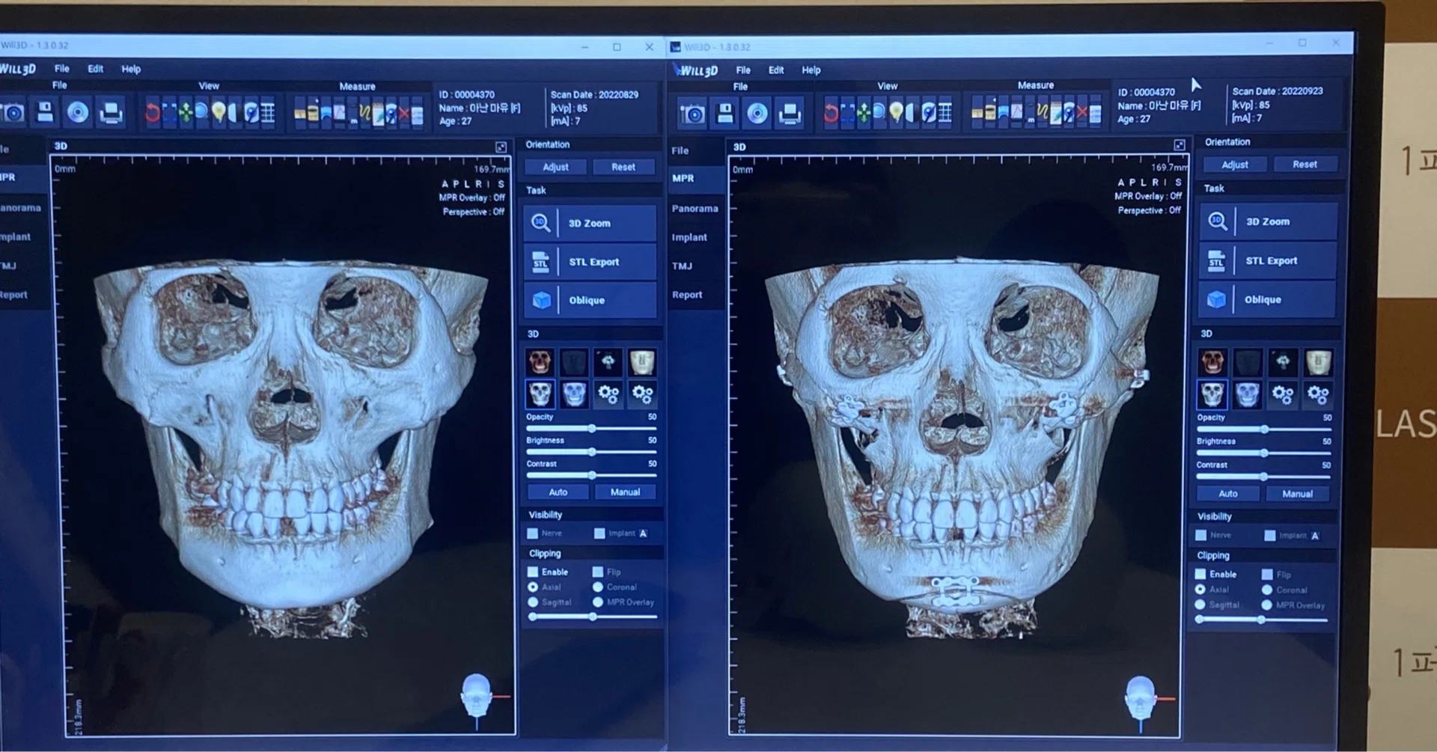Click the floppy-disk save icon in left window
The width and height of the screenshot is (1437, 752).
[x=45, y=113]
